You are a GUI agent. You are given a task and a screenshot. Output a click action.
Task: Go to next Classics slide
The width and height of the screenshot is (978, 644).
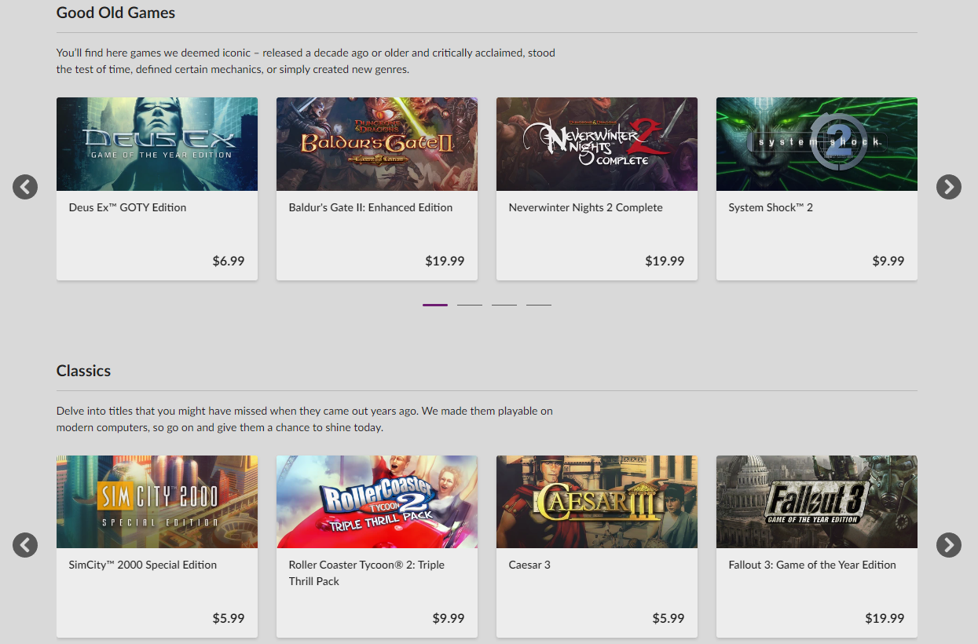click(x=949, y=545)
